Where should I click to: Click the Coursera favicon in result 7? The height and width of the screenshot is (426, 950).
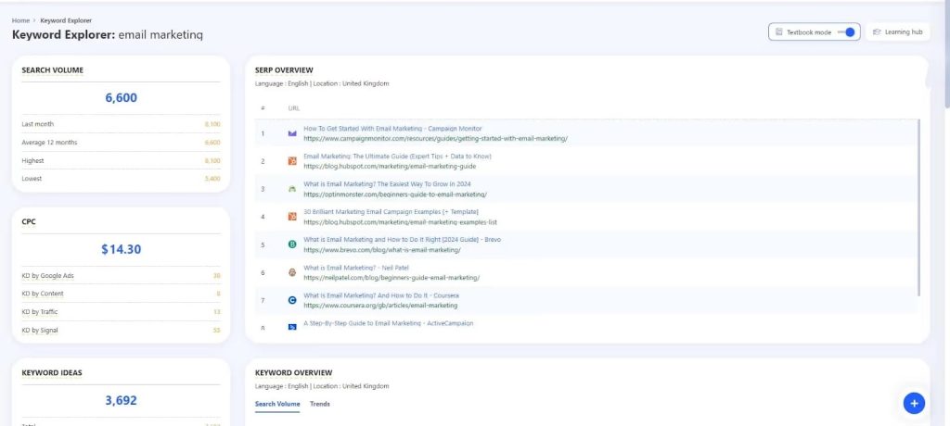click(x=292, y=300)
